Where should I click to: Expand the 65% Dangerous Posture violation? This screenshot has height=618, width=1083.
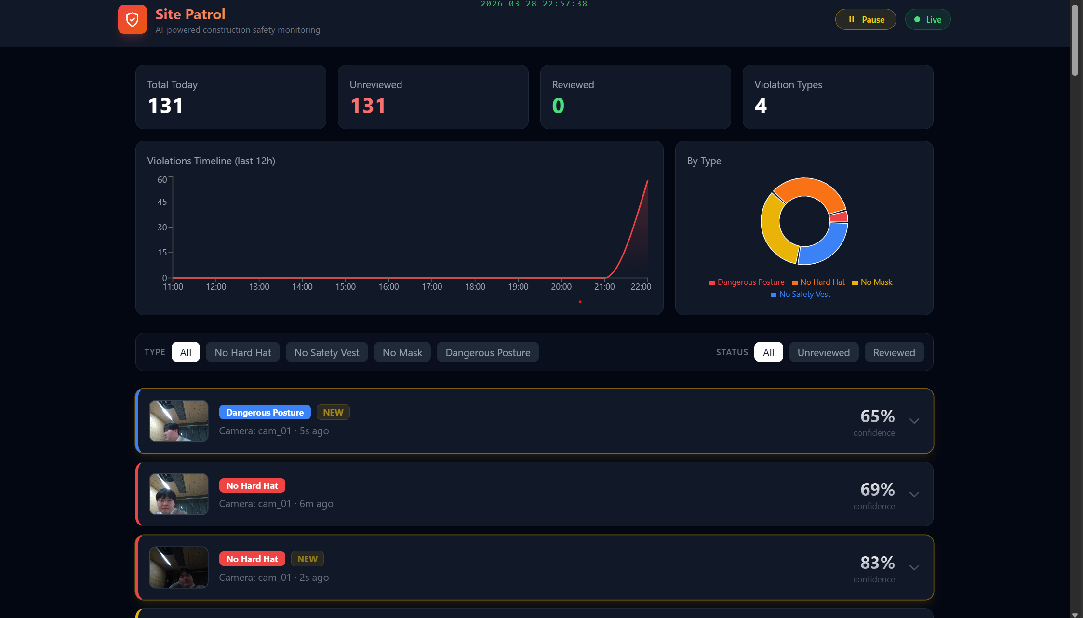[914, 421]
